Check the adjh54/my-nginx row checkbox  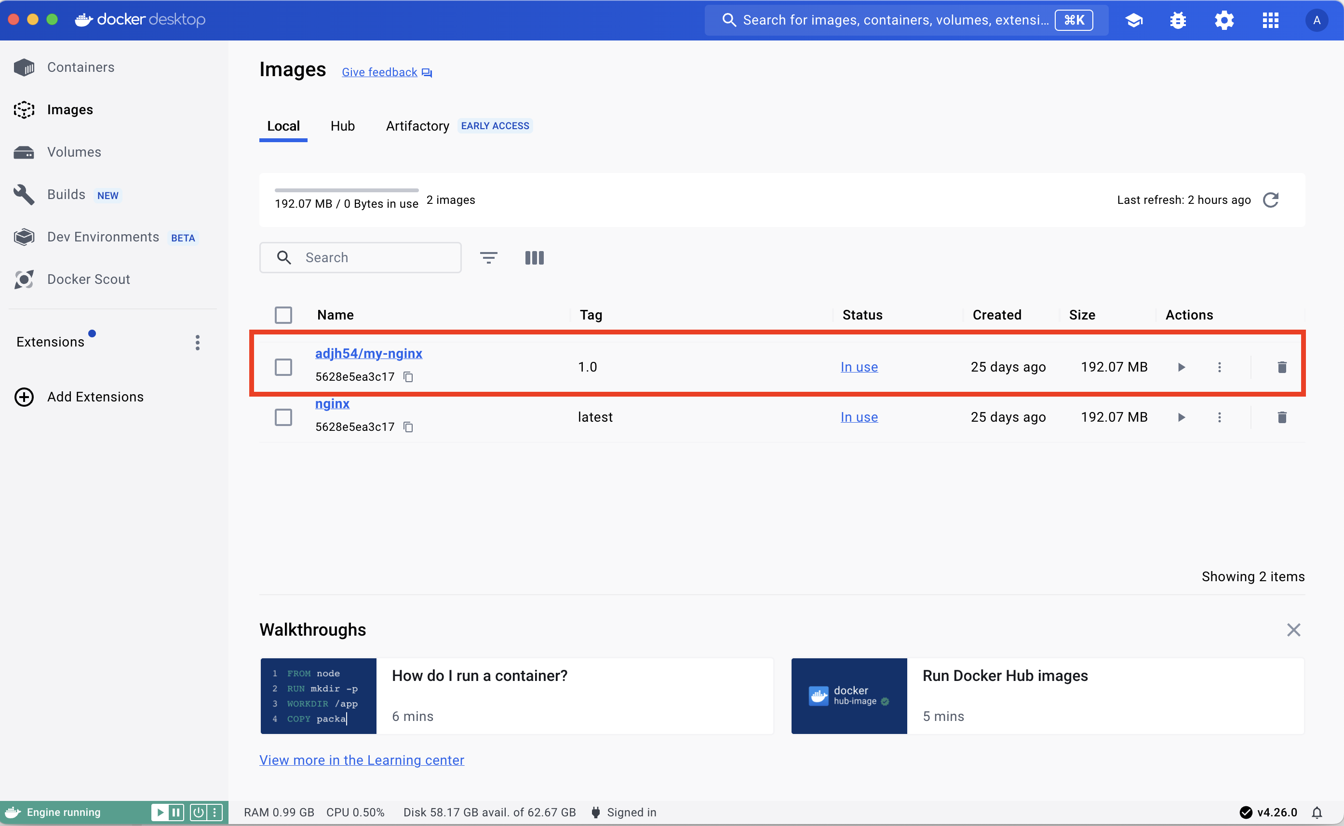tap(283, 367)
